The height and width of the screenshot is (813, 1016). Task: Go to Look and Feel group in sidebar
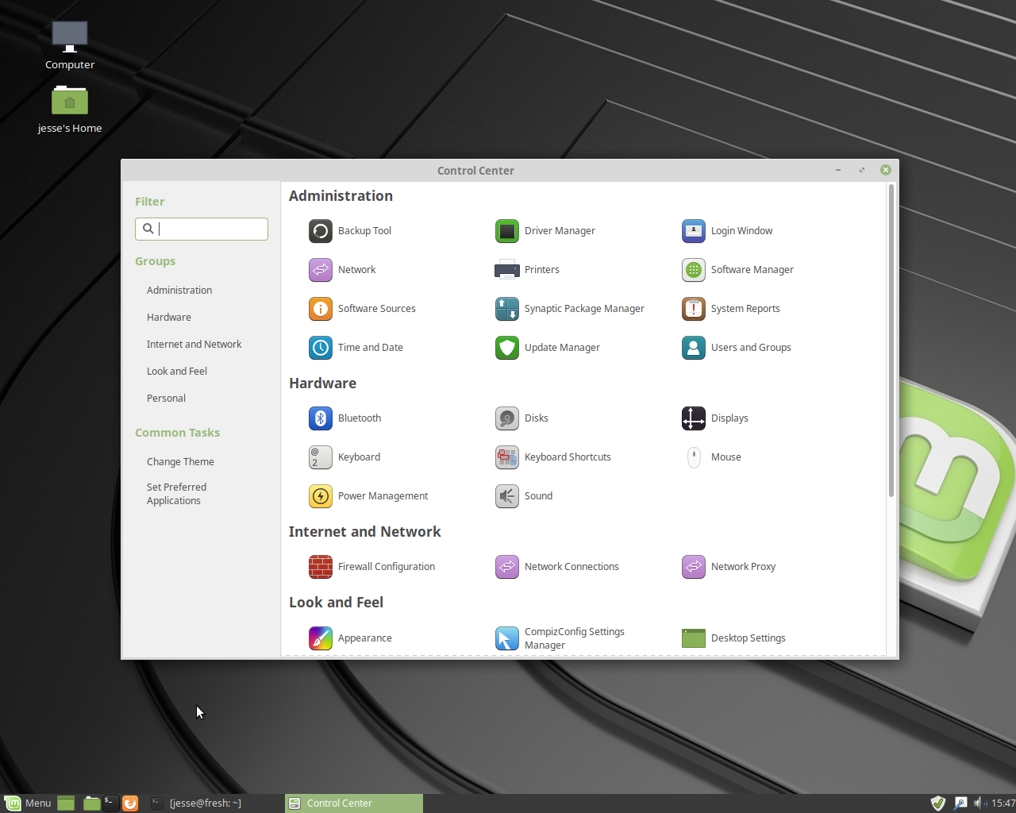[177, 372]
